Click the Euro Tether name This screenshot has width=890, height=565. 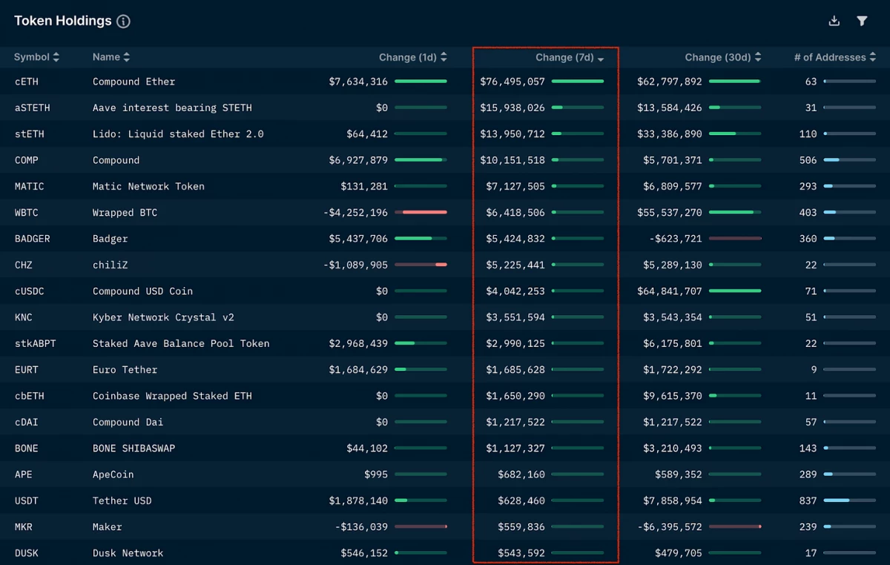(125, 369)
